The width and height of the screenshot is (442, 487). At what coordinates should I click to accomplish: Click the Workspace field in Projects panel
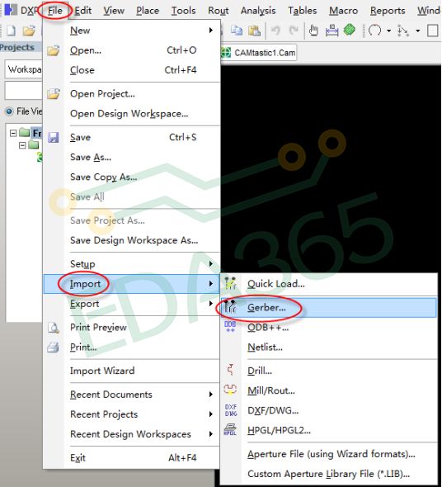click(24, 69)
